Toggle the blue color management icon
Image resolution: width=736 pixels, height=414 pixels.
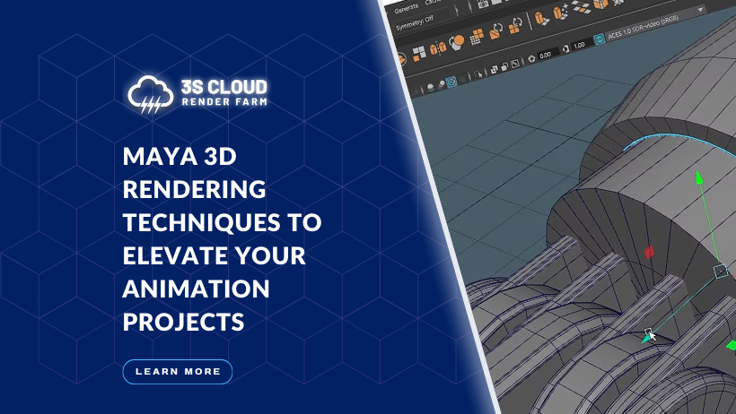click(x=600, y=39)
